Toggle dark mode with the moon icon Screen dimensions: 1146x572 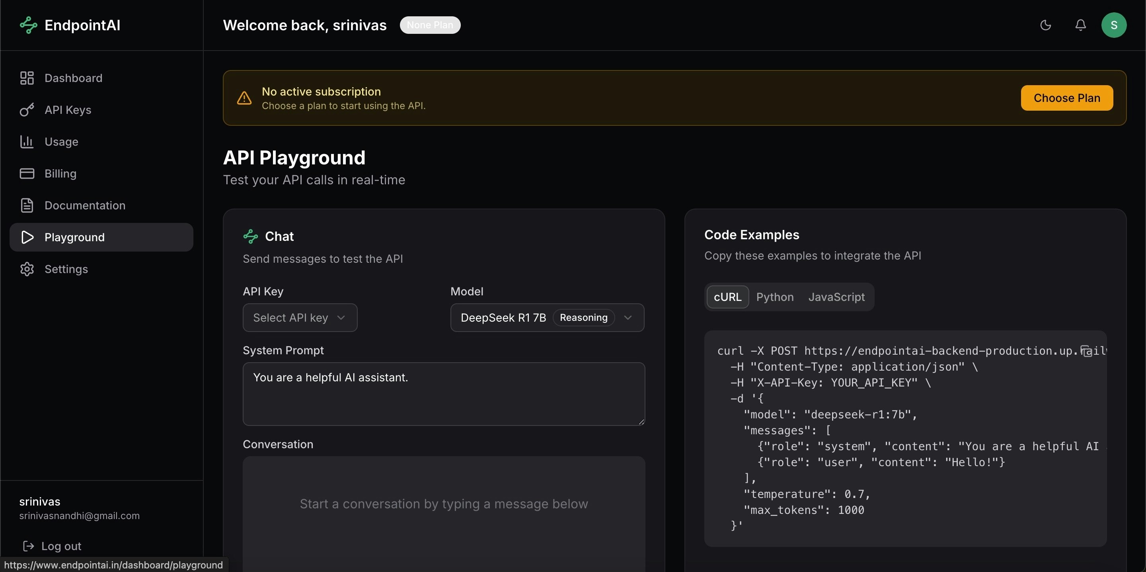pyautogui.click(x=1045, y=25)
